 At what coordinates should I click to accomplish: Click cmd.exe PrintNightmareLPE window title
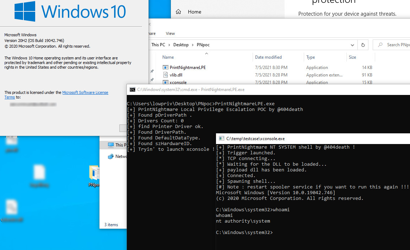191,90
